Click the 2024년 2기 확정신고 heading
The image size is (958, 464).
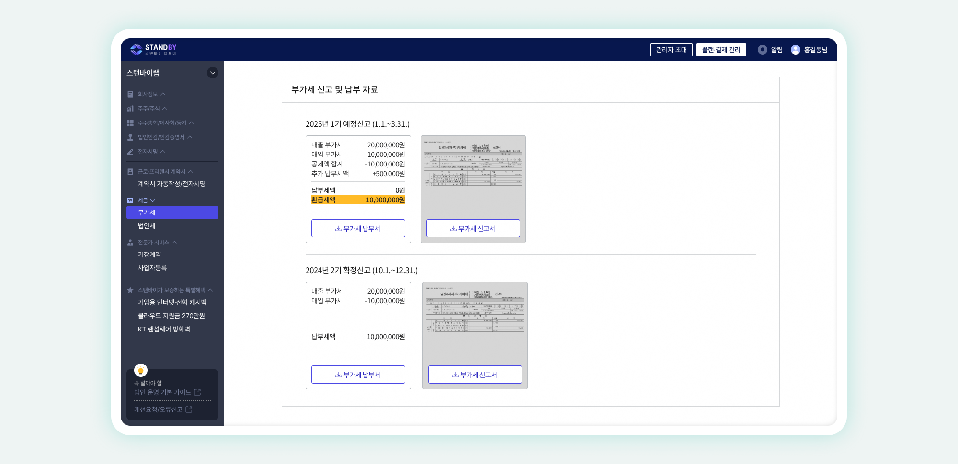(x=362, y=270)
